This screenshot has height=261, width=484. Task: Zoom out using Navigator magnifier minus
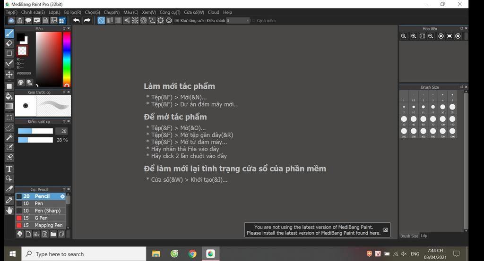point(431,36)
